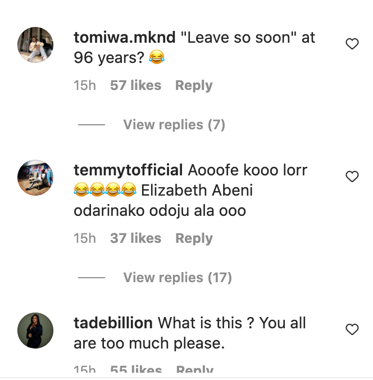This screenshot has height=380, width=373.
Task: Click the 15h timestamp on temmytofficial's comment
Action: pyautogui.click(x=85, y=239)
